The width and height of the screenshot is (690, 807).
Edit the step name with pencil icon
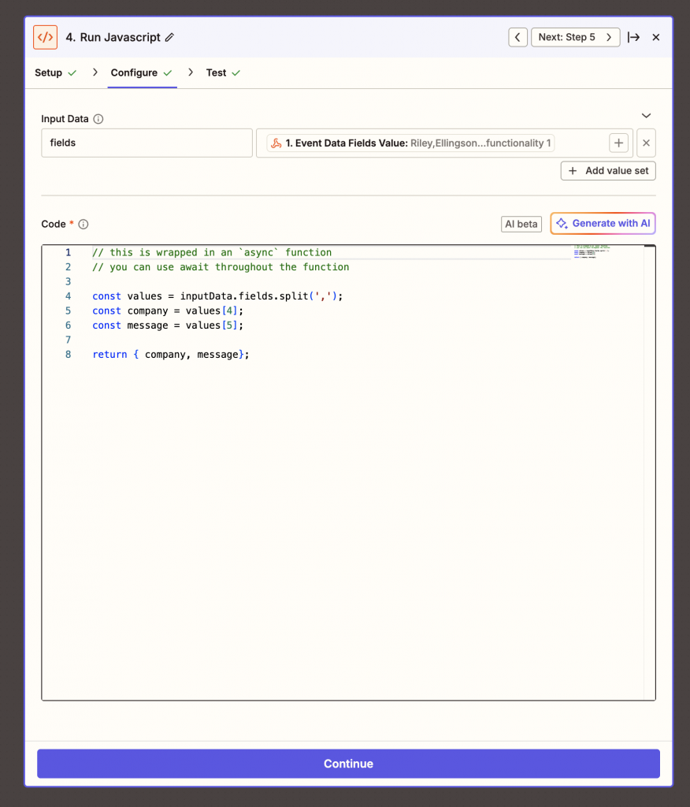coord(170,37)
